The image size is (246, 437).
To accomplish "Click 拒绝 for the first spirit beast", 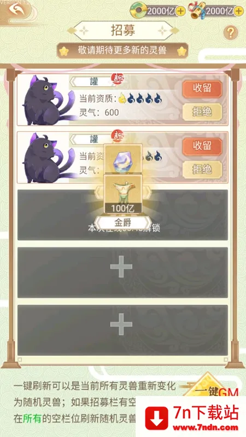I will [x=202, y=112].
